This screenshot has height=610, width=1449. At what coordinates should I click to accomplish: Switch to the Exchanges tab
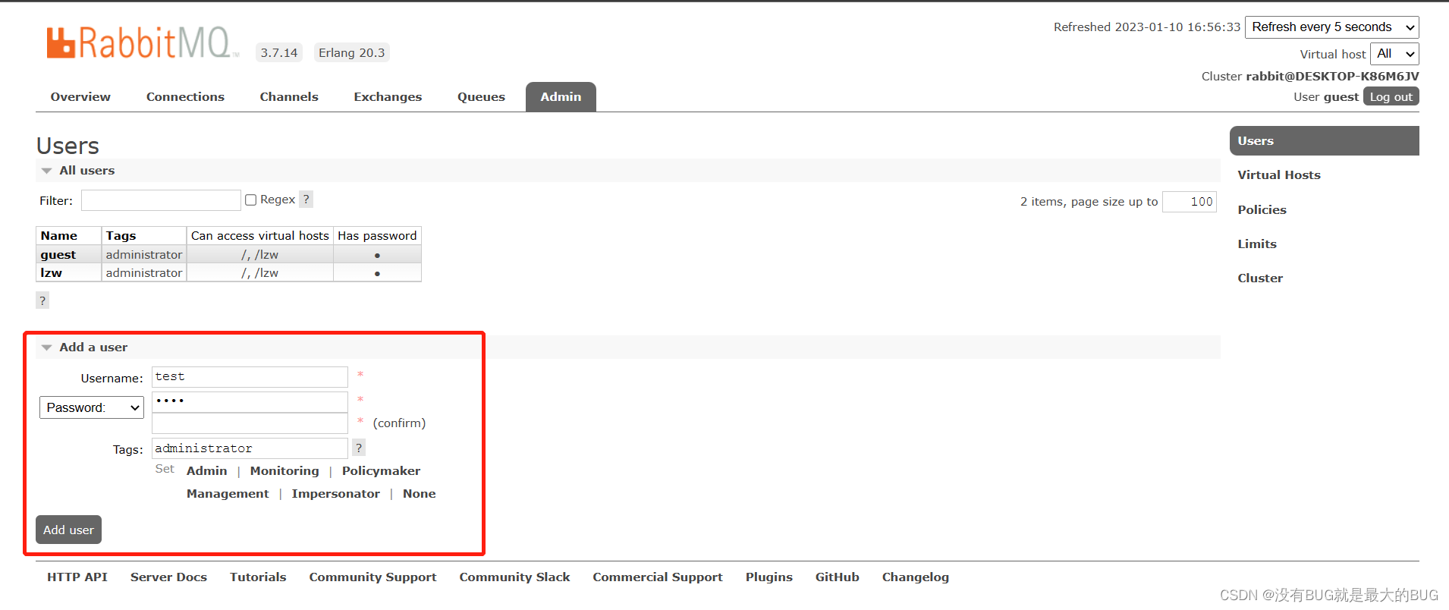388,97
